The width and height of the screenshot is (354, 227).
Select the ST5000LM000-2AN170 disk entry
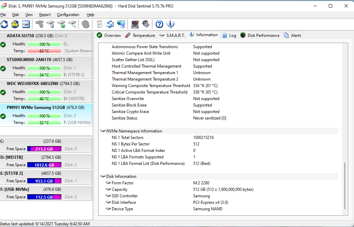pos(46,67)
